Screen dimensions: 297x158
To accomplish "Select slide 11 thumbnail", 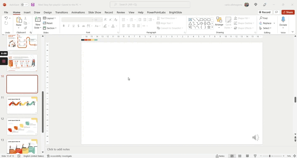I will [x=22, y=105].
